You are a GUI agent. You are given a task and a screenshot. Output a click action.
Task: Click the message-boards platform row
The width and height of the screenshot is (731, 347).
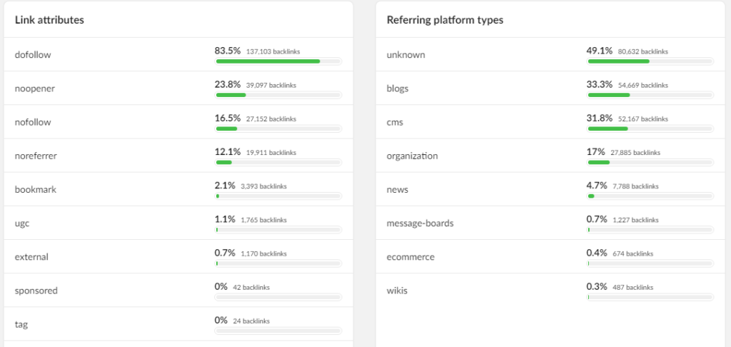tap(550, 223)
